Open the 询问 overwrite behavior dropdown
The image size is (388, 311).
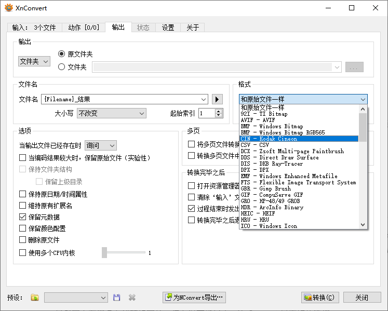point(101,145)
